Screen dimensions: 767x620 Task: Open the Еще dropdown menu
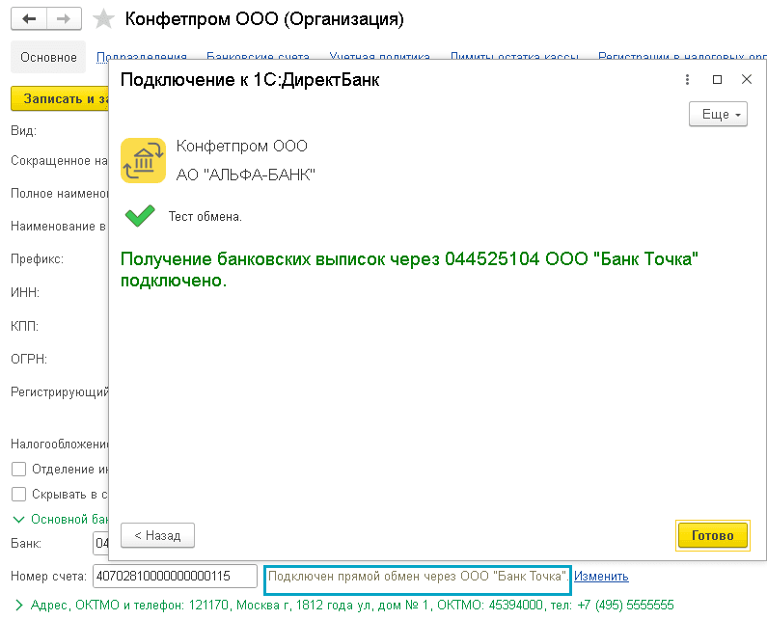(x=718, y=115)
